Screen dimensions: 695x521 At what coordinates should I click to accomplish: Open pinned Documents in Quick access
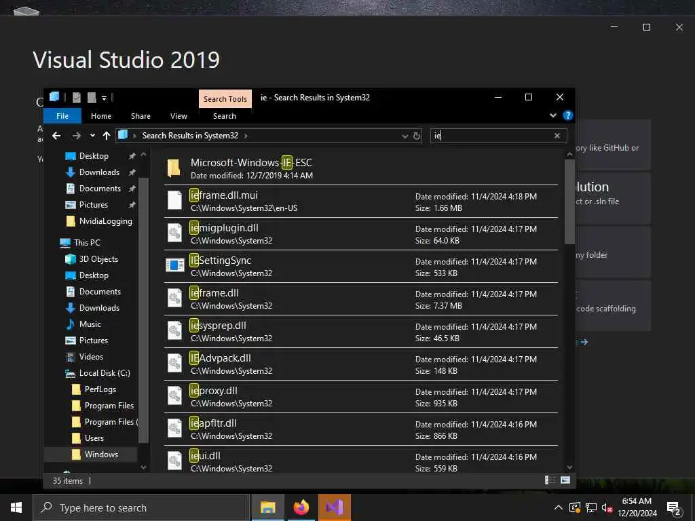coord(100,189)
